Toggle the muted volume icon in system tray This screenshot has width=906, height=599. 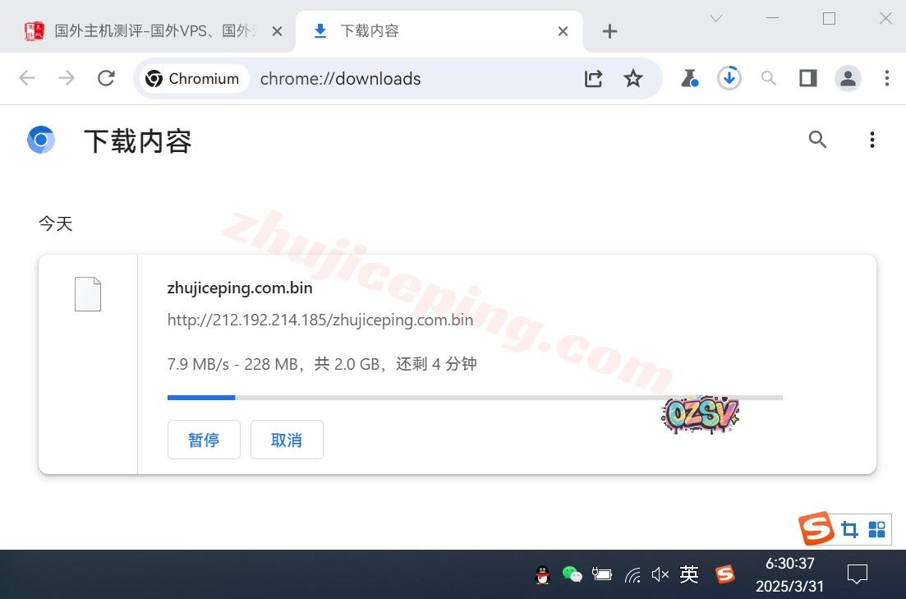click(660, 574)
